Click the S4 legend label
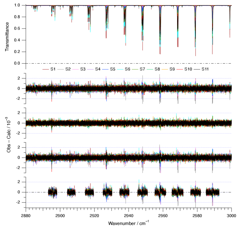 tap(97, 69)
